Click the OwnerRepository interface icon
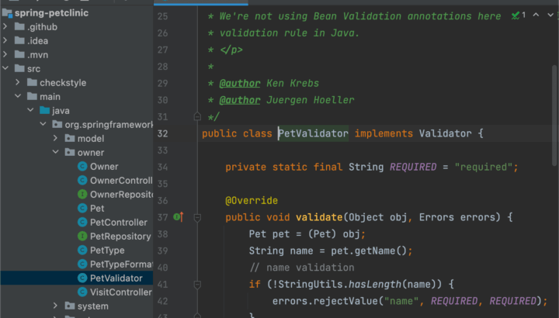The height and width of the screenshot is (318, 559). (x=82, y=194)
